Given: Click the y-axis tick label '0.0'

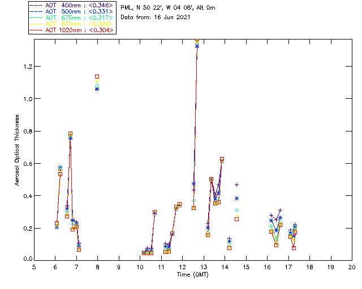Looking at the screenshot, I should 28,259.
